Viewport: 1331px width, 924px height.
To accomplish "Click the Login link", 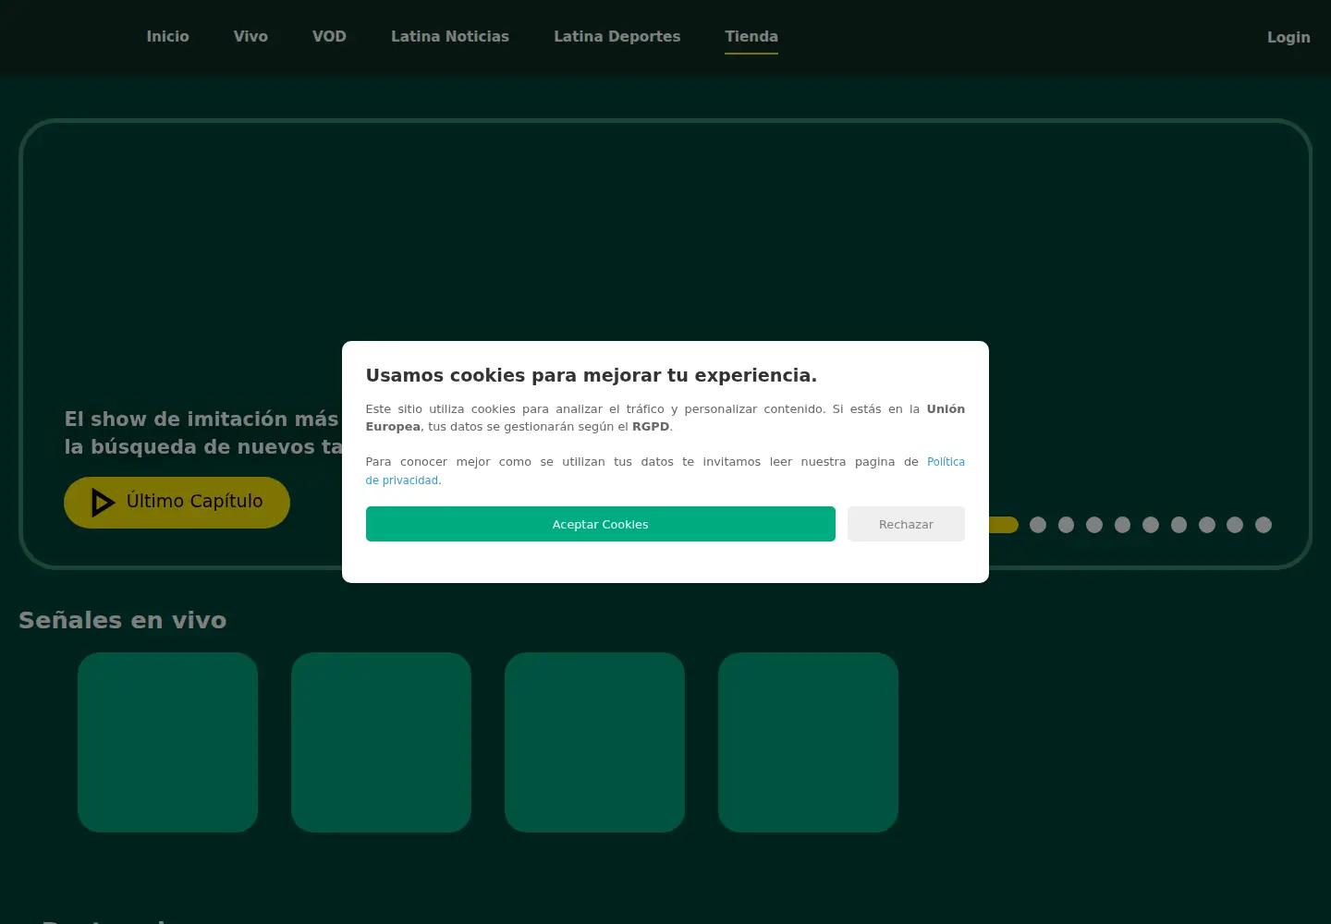I will [x=1288, y=37].
